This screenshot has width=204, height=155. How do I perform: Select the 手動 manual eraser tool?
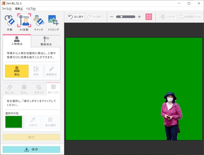click(x=10, y=23)
